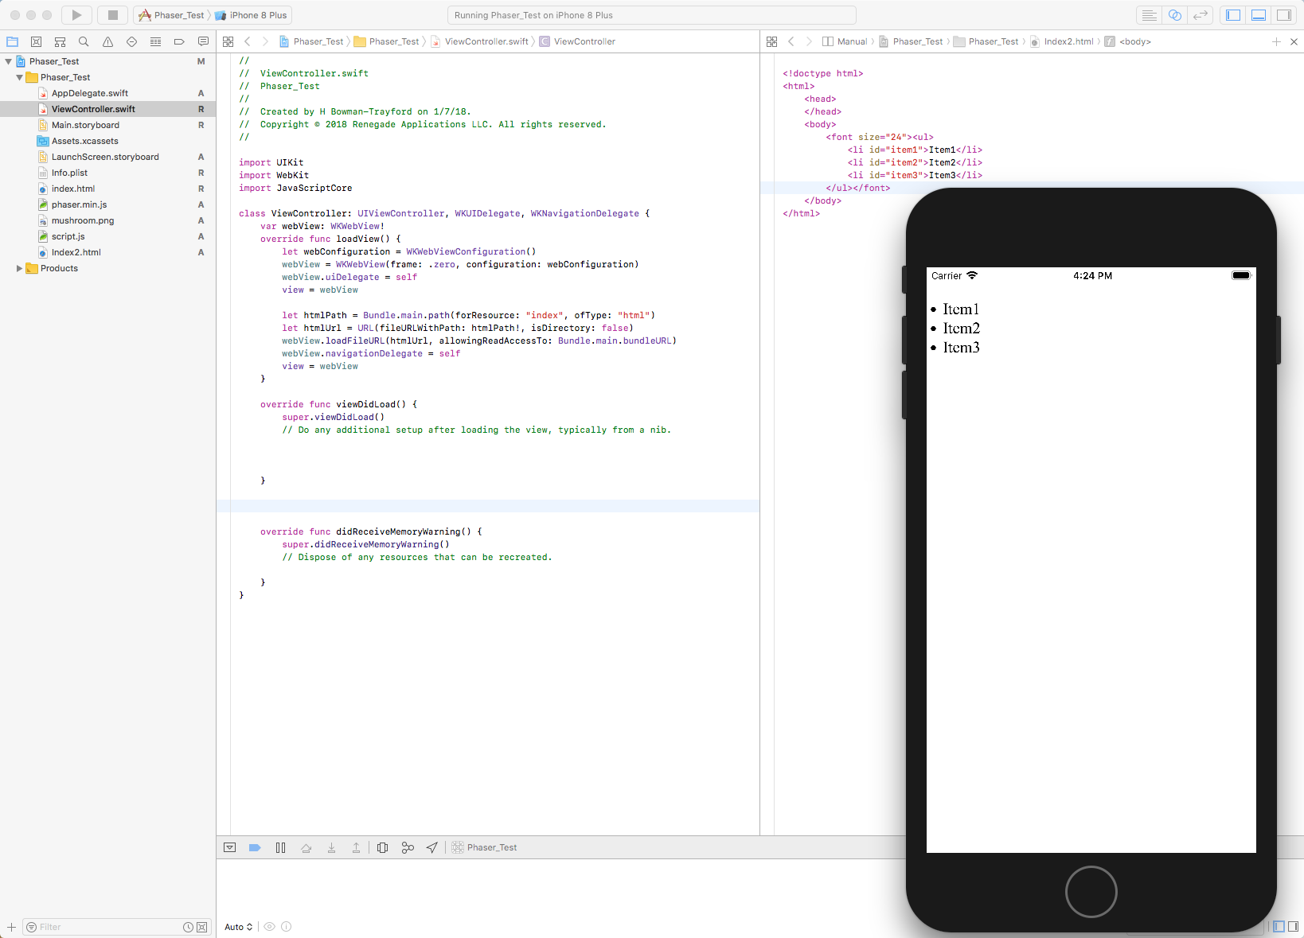Open the Debug navigator

pos(155,41)
